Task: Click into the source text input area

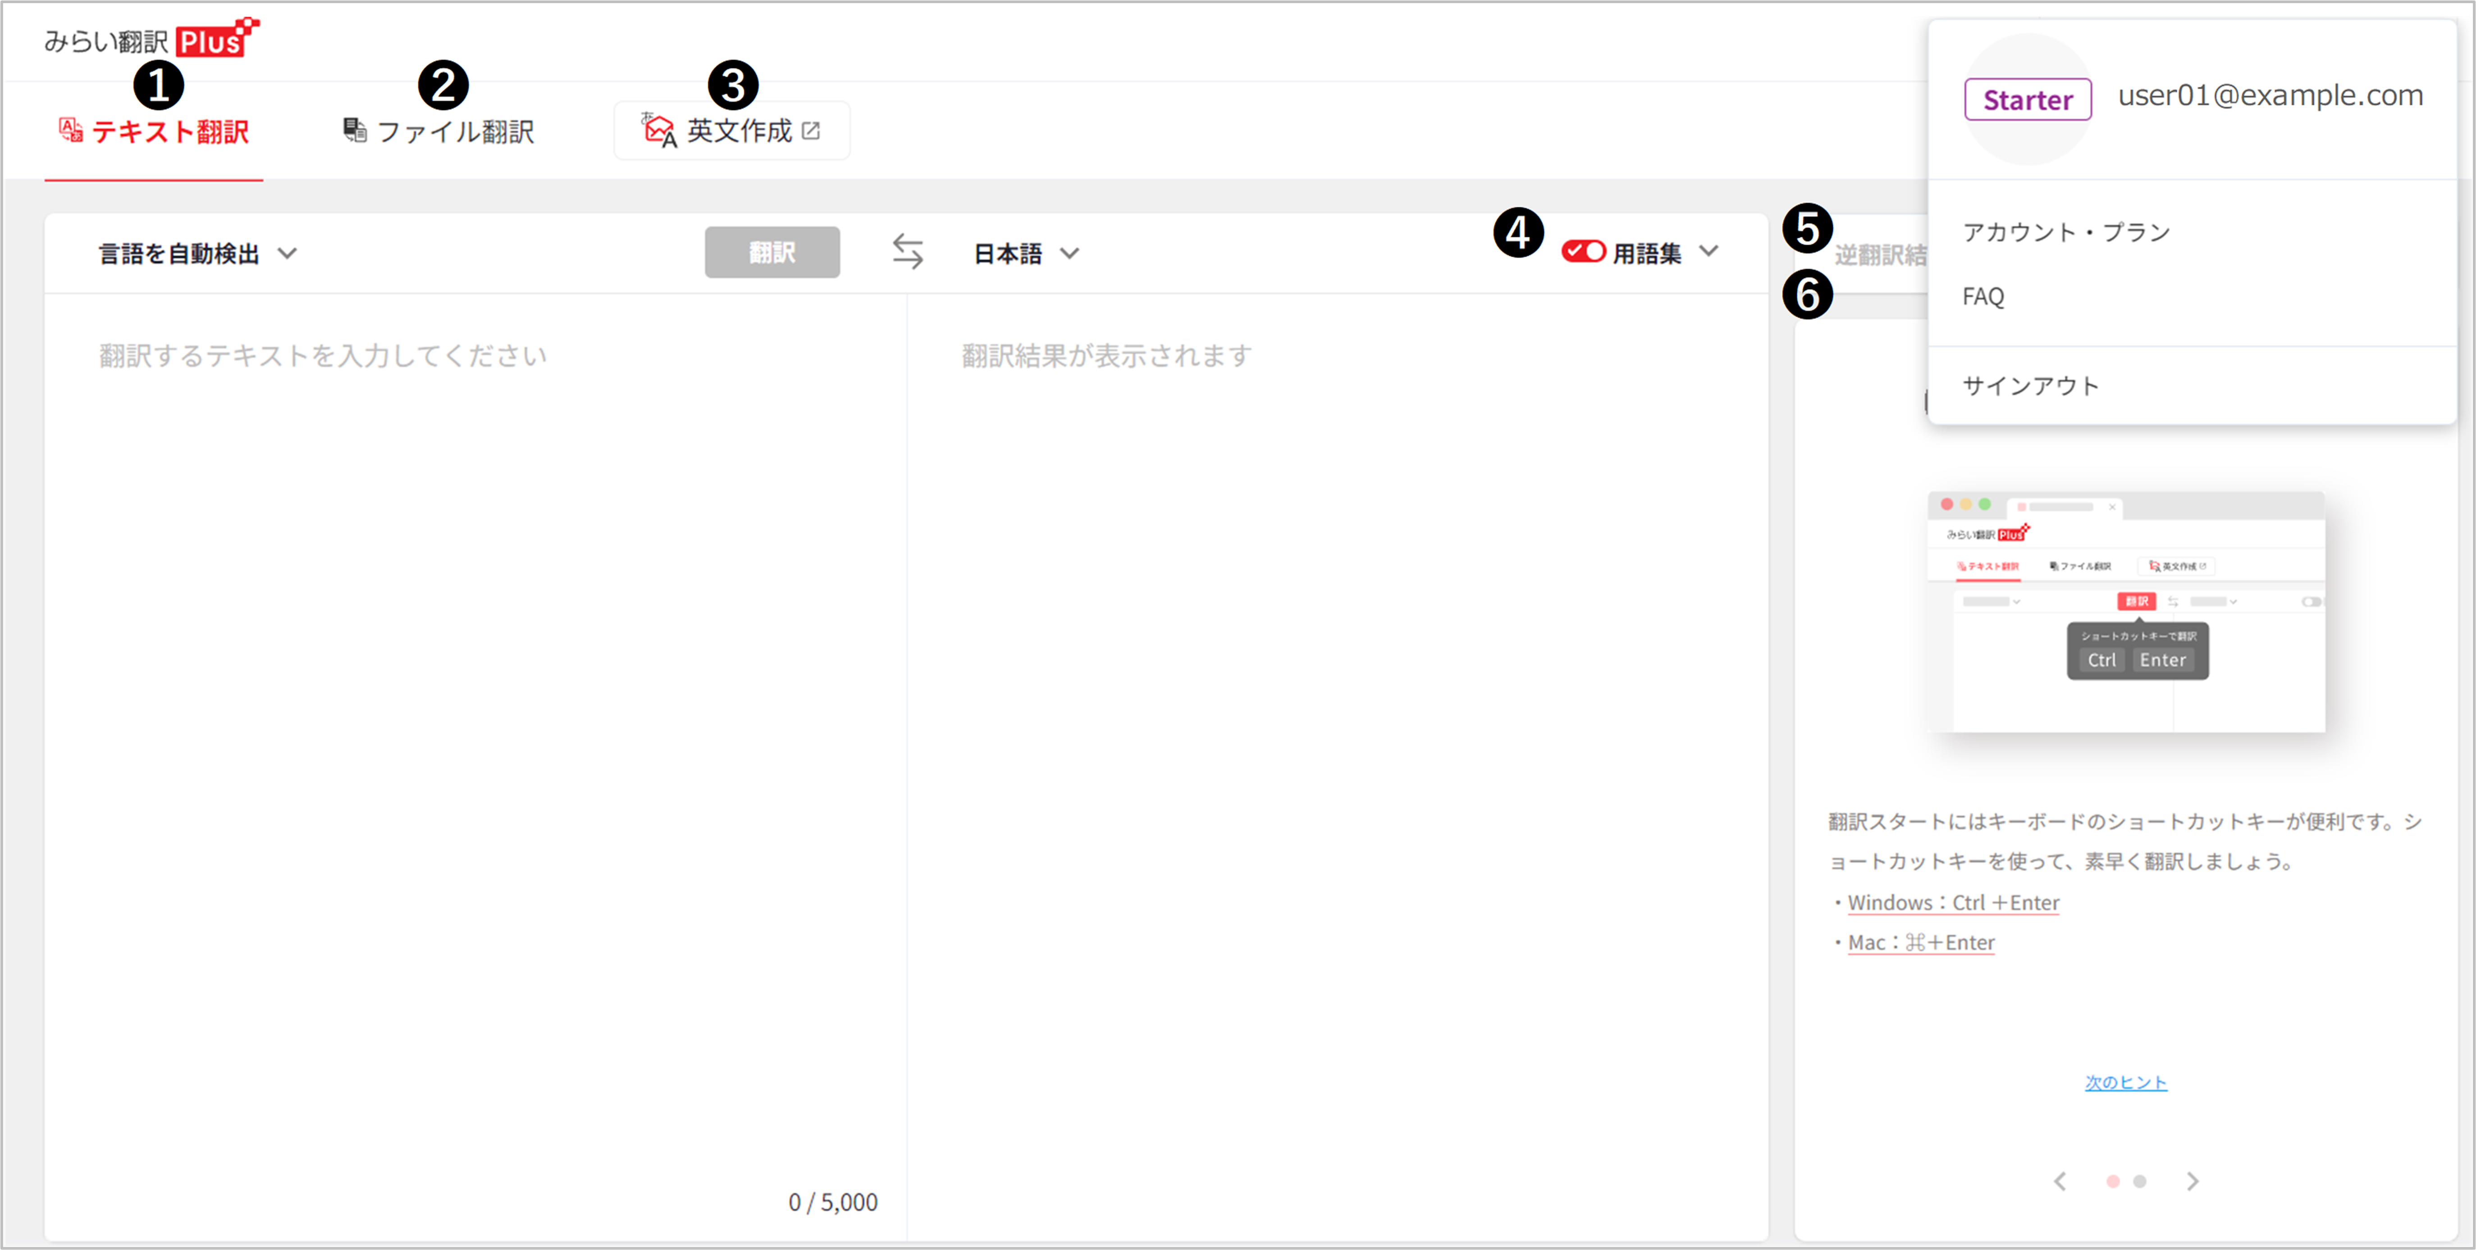Action: (x=476, y=740)
